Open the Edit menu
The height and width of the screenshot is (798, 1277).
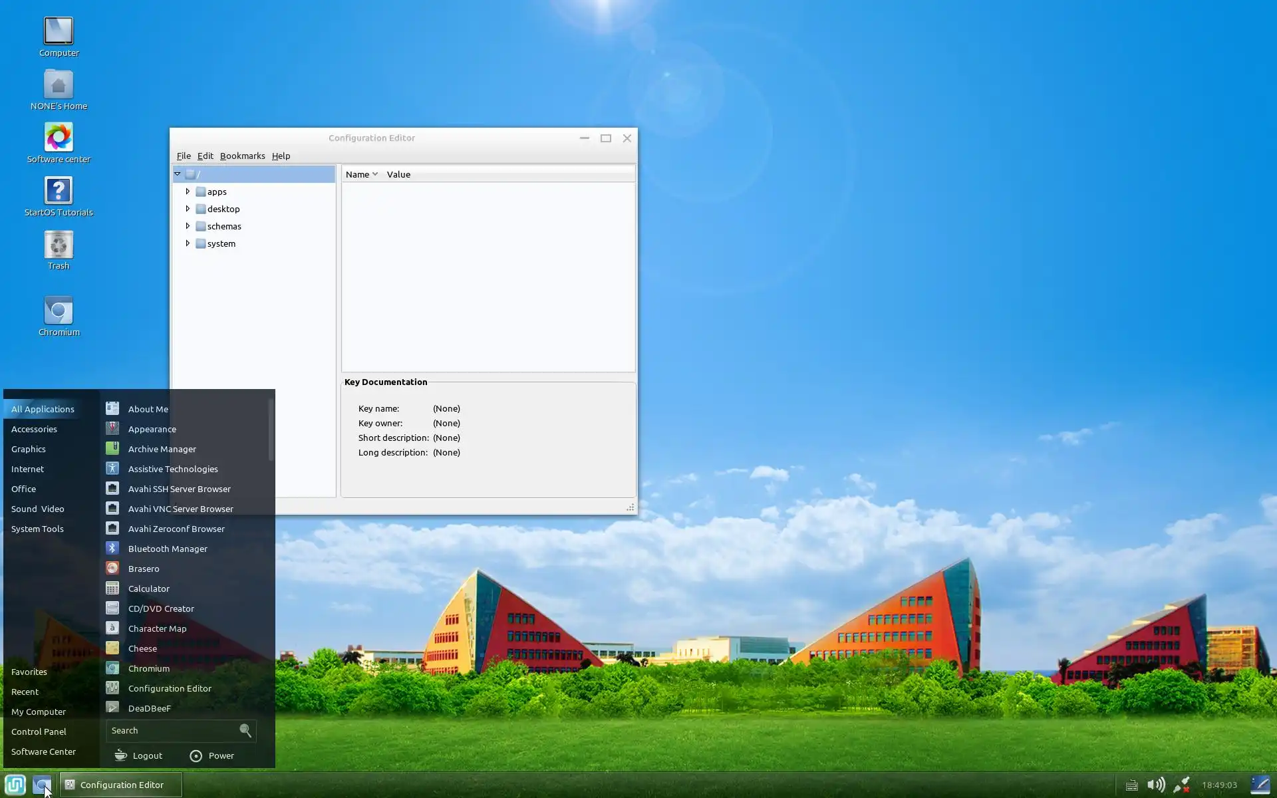tap(205, 156)
